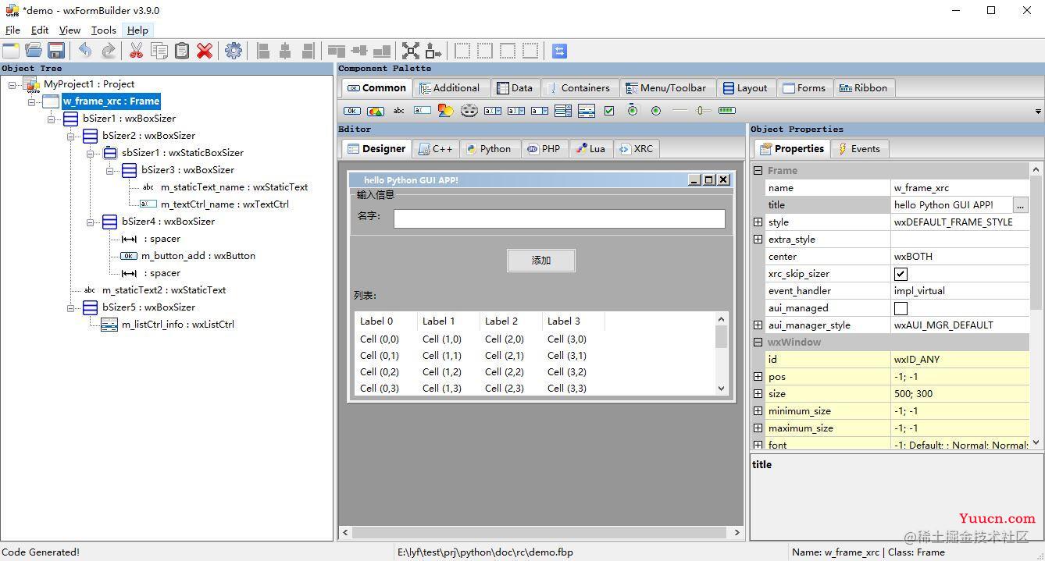1045x561 pixels.
Task: Expand the aui_manager_style property
Action: [758, 325]
